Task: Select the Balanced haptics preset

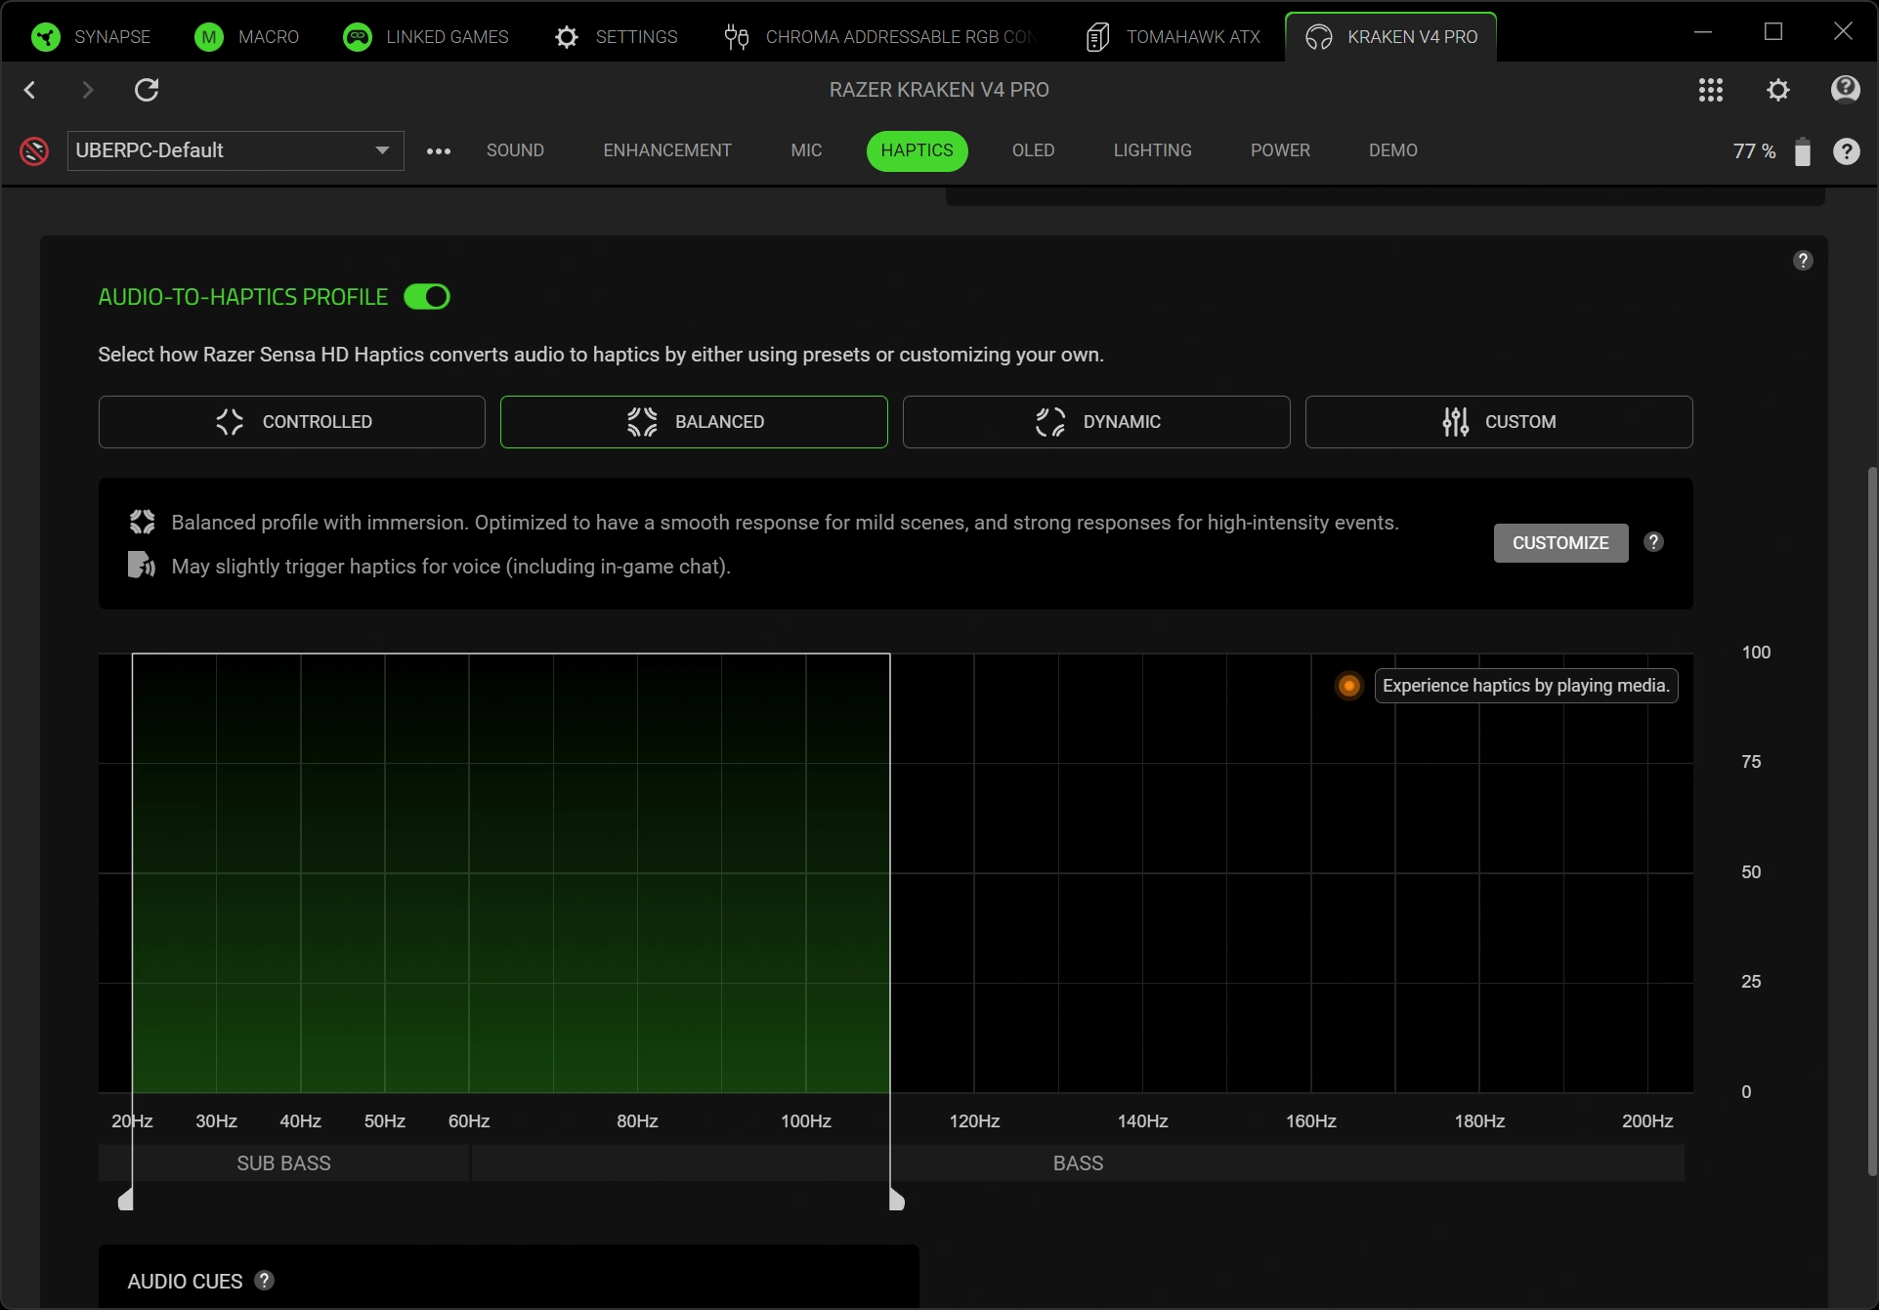Action: point(694,422)
